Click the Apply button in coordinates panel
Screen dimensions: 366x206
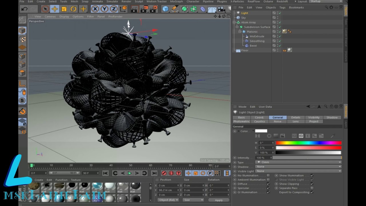click(219, 200)
